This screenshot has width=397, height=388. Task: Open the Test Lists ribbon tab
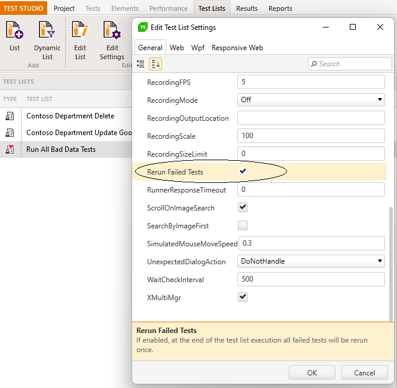(x=212, y=8)
